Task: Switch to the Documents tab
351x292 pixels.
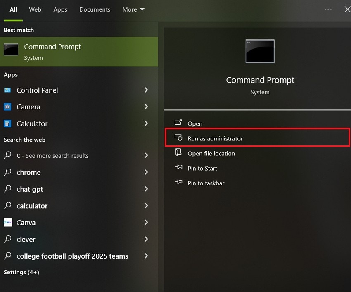Action: [95, 9]
